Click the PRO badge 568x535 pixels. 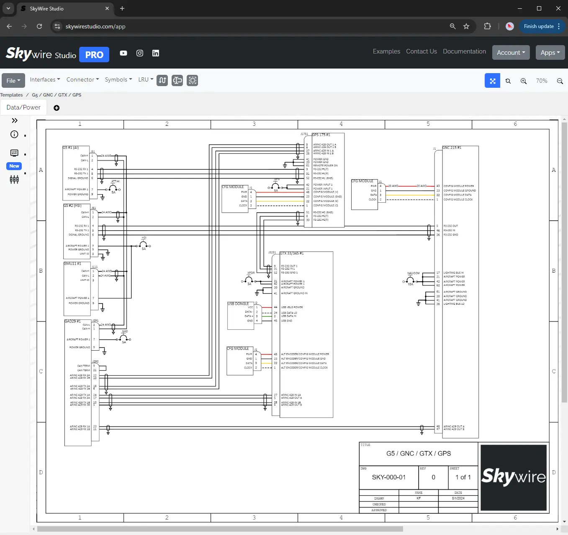point(94,55)
